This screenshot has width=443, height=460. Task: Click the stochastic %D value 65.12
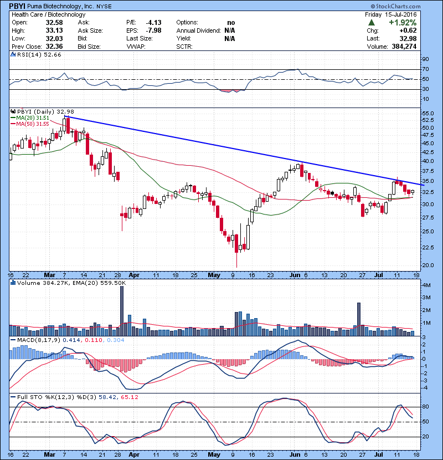[x=129, y=397]
